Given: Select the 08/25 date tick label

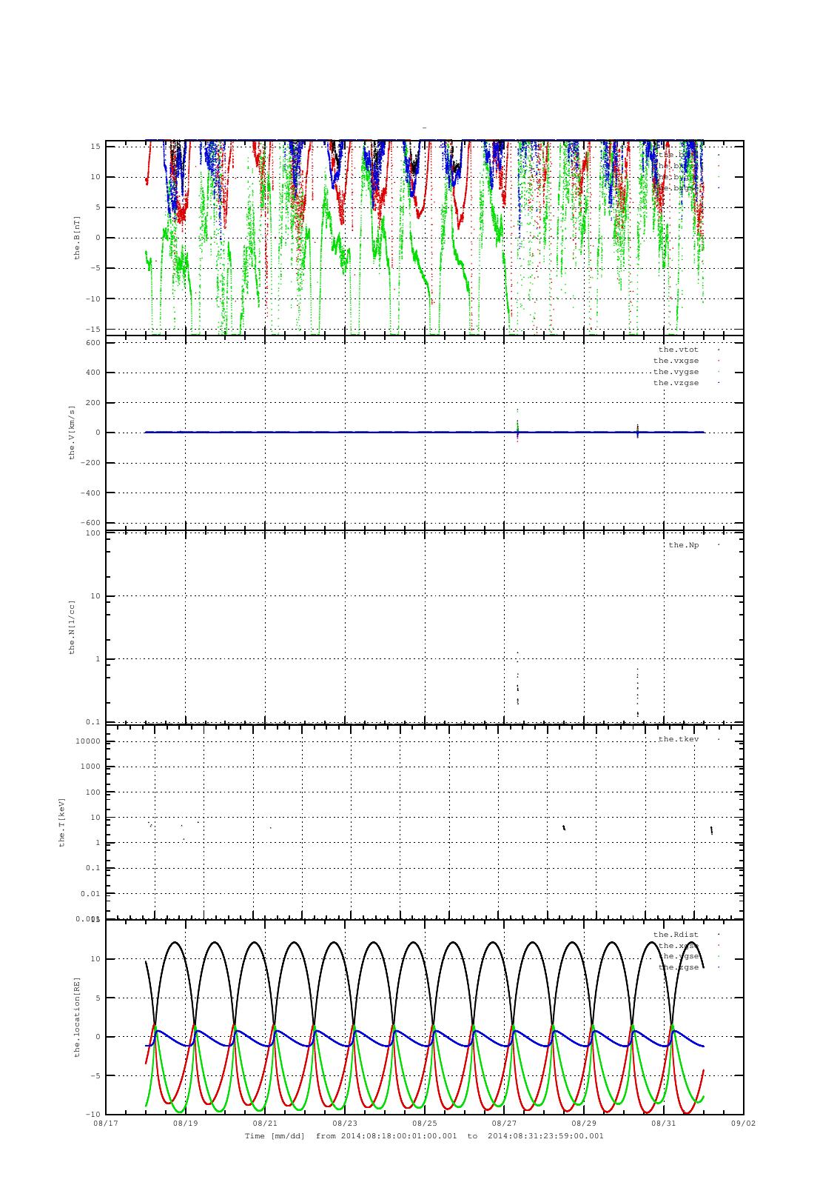Looking at the screenshot, I should coord(425,1123).
